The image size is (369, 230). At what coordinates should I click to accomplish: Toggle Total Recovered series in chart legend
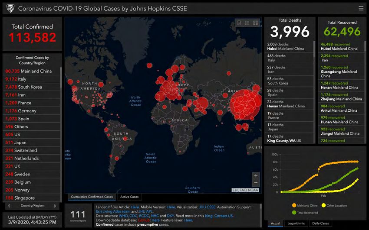tap(305, 213)
